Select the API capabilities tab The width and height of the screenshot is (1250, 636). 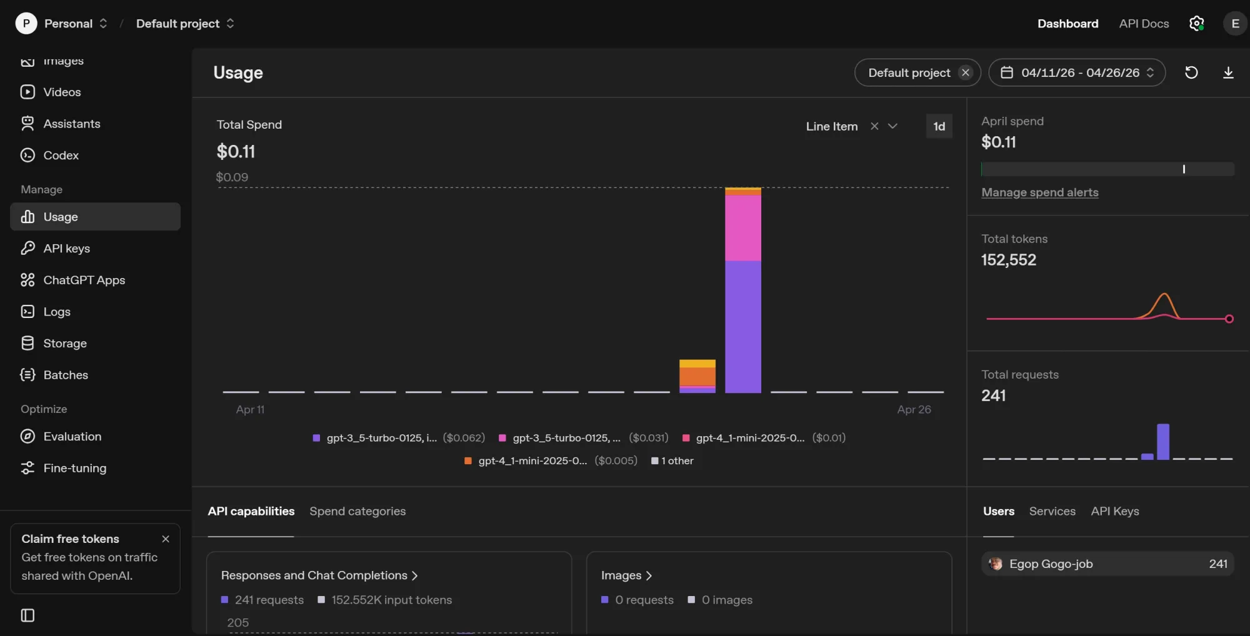tap(251, 511)
